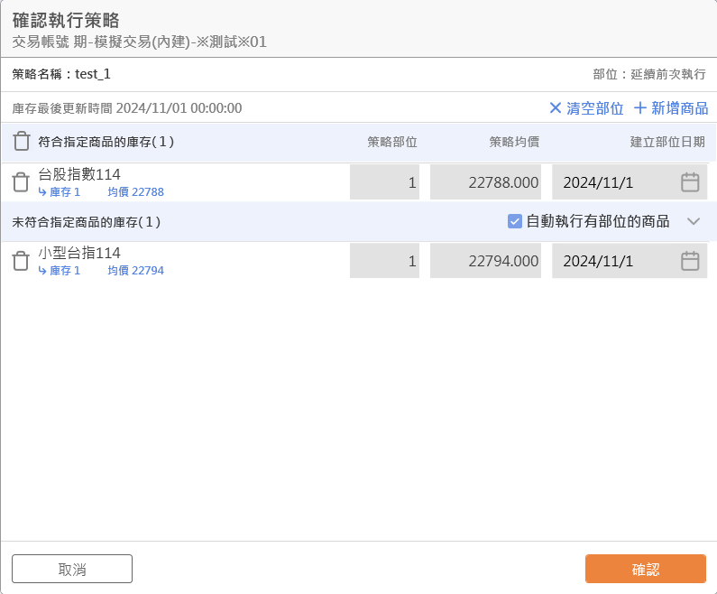This screenshot has width=717, height=594.
Task: Uncheck the 自動執行有部位的商品 checkbox
Action: pos(515,221)
